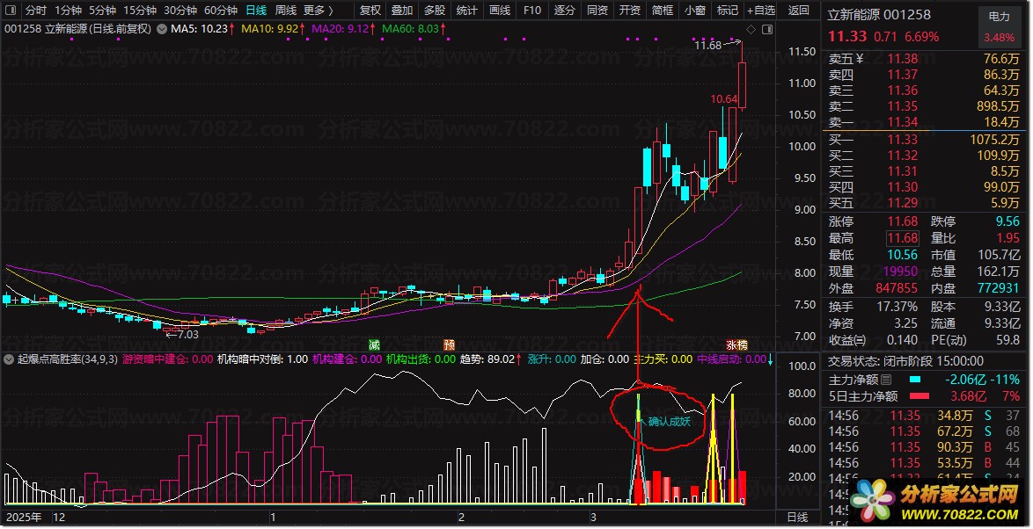Click the boxed 最高 11.68 value

click(902, 238)
